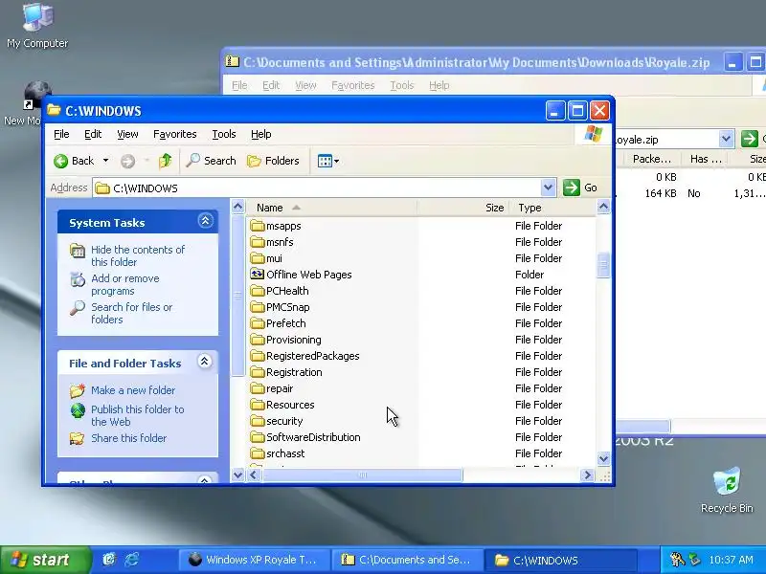The image size is (766, 574).
Task: Open the My Computer desktop icon
Action: point(37,26)
